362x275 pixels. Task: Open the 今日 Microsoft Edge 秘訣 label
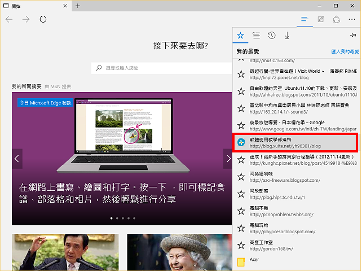tap(45, 103)
